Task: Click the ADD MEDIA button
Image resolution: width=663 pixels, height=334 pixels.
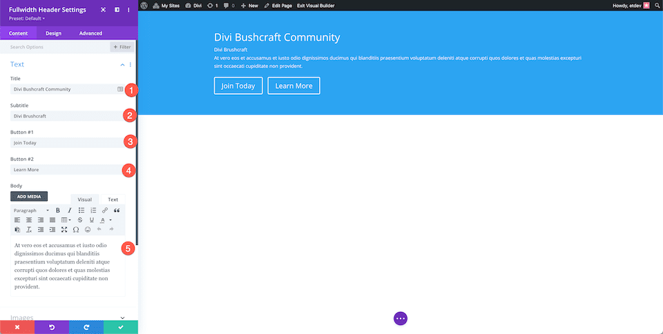Action: point(30,197)
